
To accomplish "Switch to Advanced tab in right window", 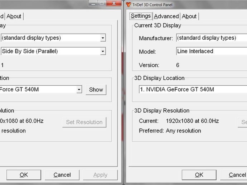I will tap(166, 16).
